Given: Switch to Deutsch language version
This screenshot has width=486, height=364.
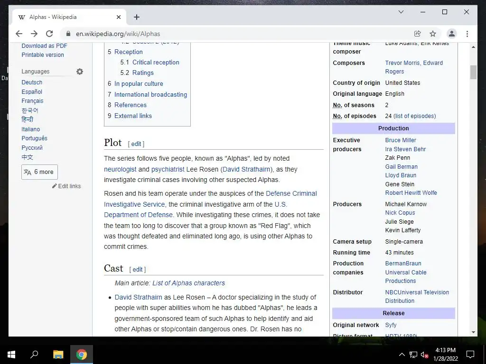Looking at the screenshot, I should (x=32, y=82).
